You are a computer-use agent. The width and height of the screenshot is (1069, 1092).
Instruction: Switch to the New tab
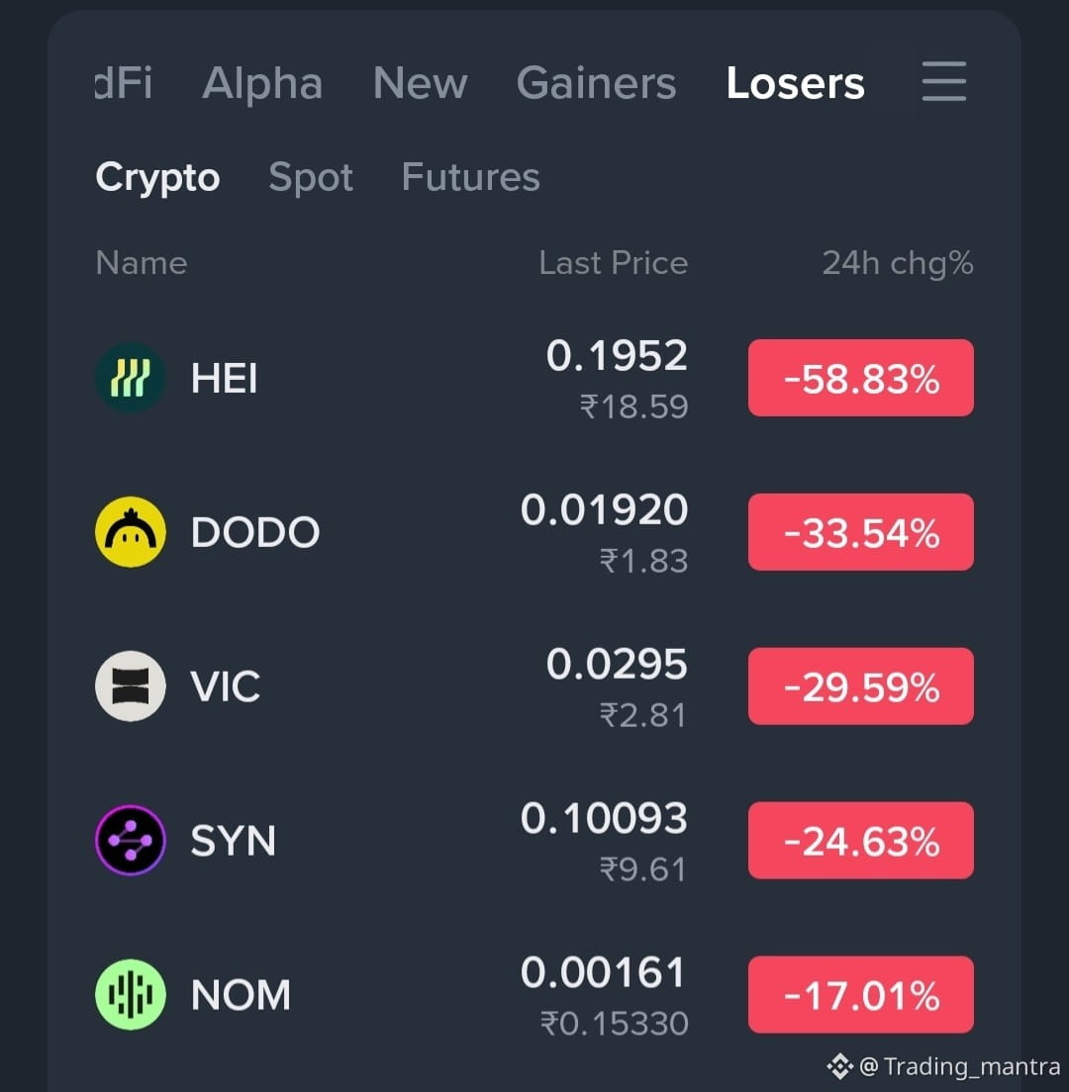click(421, 83)
